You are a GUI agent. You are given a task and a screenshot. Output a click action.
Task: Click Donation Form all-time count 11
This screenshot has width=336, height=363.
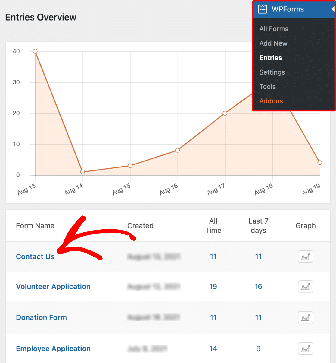tap(213, 317)
